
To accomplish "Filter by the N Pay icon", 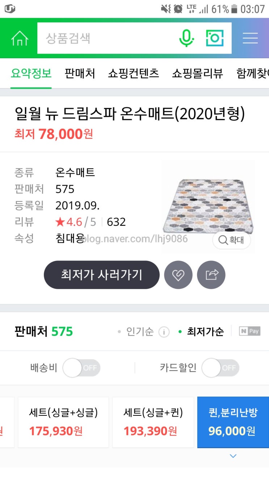I will (250, 331).
